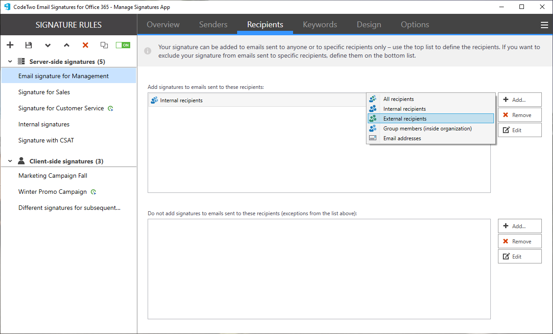
Task: Collapse Server-side signatures group
Action: (10, 62)
